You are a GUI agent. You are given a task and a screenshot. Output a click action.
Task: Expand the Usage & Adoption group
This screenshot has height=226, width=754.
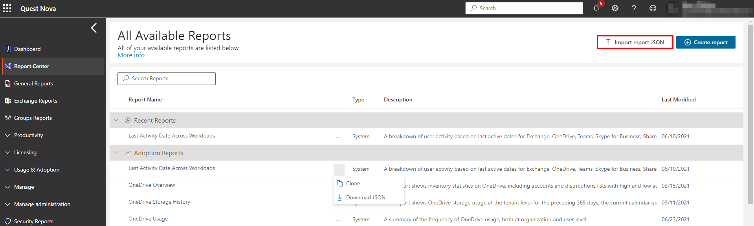click(x=37, y=170)
